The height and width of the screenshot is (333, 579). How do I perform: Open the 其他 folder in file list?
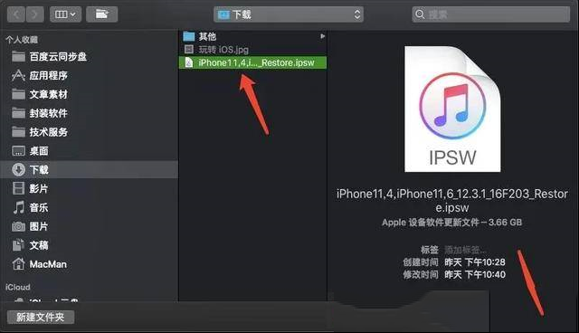[252, 36]
